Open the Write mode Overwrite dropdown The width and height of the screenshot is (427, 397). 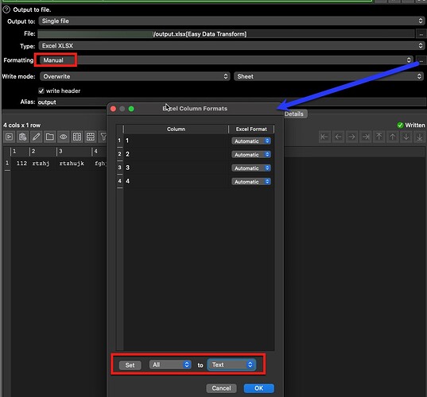[x=135, y=76]
